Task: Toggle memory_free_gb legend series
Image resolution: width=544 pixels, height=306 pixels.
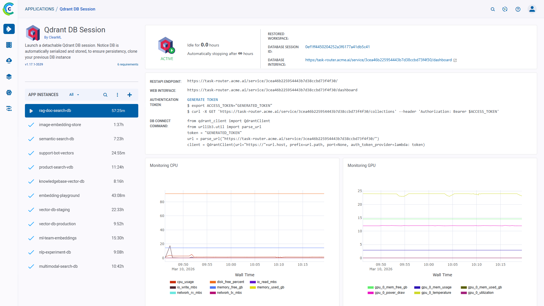Action: point(226,287)
